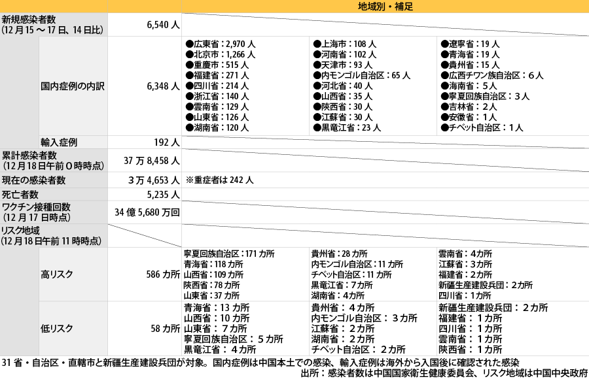Select the high-risk entry '黒竜江省:7カ所'

342,285
